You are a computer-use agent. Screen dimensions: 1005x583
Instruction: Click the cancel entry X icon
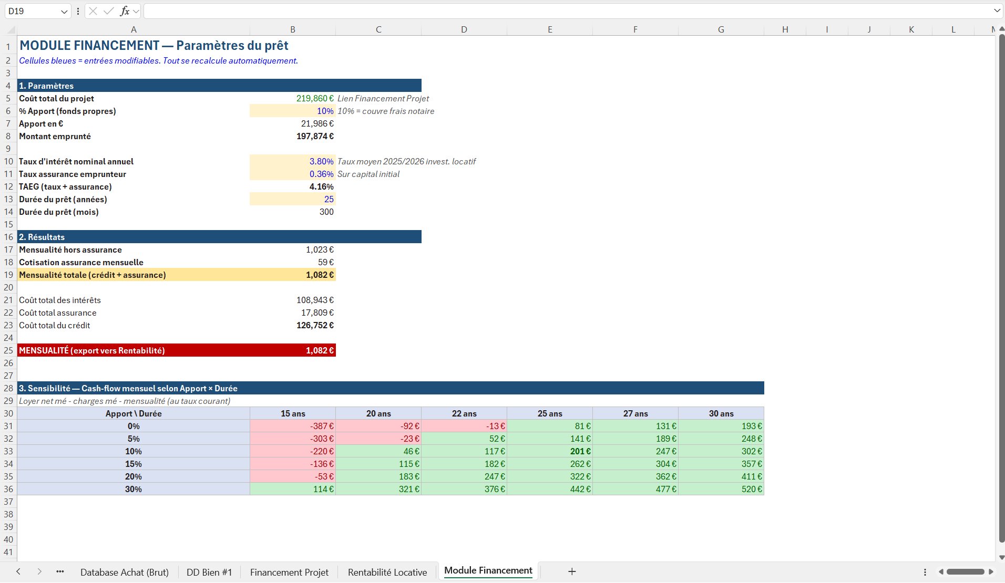click(93, 11)
